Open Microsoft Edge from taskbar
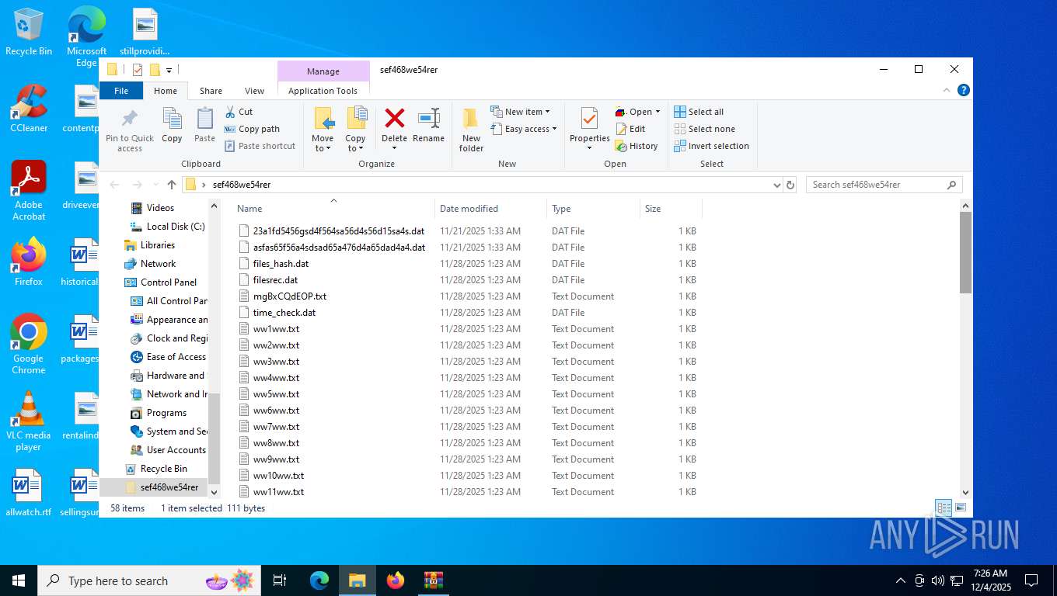This screenshot has width=1057, height=596. pos(319,580)
